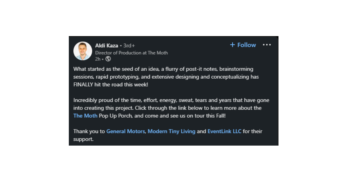Open the EventLink LLC link
347x182 pixels.
[224, 131]
